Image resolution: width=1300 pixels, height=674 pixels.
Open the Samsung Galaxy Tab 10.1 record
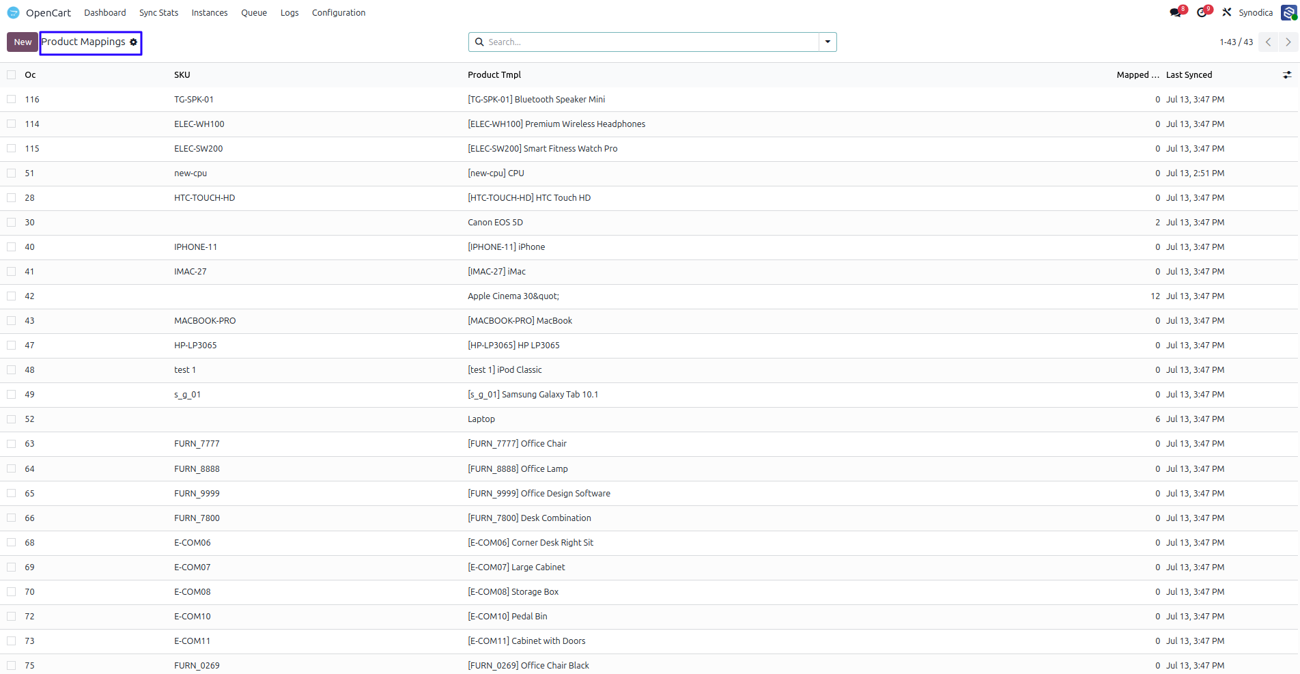click(533, 395)
